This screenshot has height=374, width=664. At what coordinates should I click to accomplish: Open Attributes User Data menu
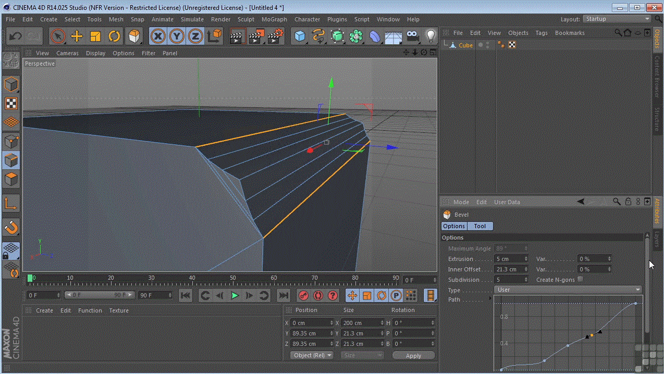(507, 202)
